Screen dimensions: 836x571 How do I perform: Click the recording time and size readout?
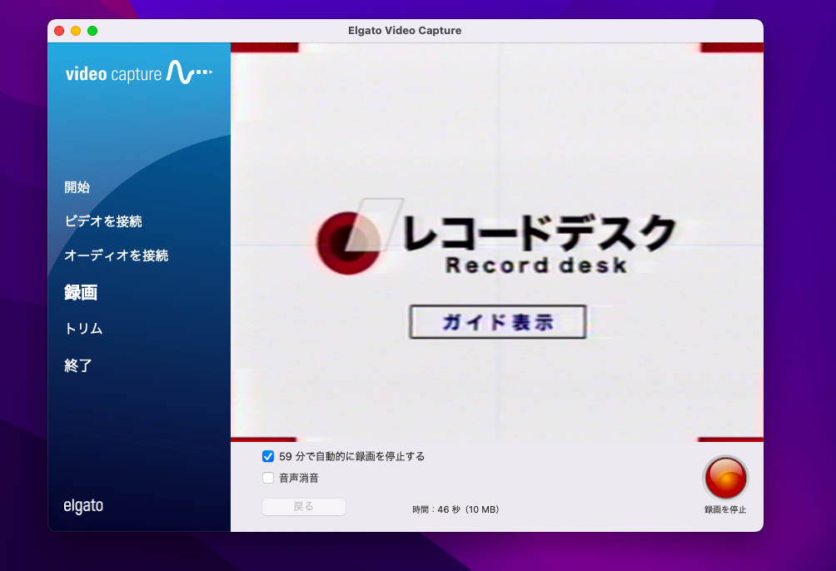point(455,509)
